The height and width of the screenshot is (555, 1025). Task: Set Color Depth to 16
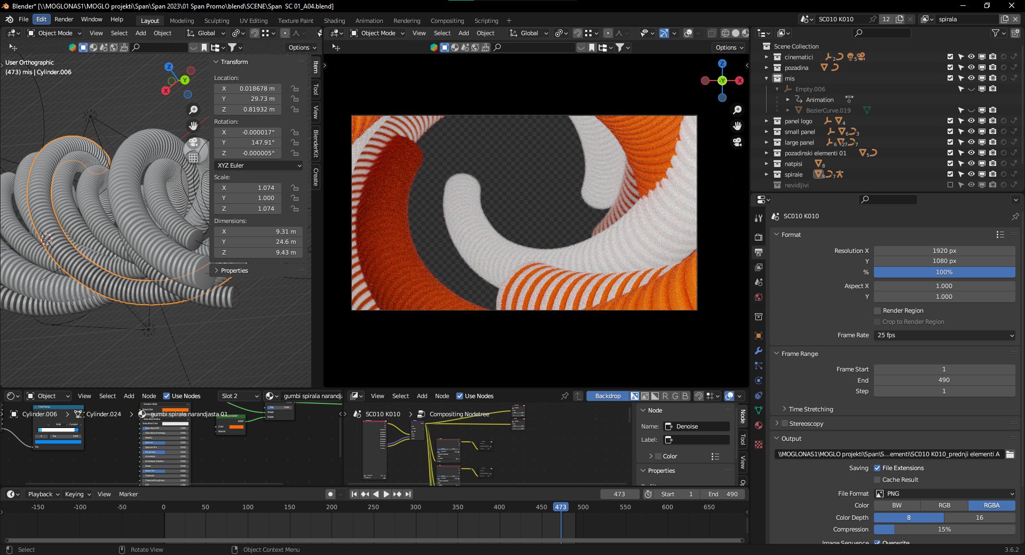980,518
